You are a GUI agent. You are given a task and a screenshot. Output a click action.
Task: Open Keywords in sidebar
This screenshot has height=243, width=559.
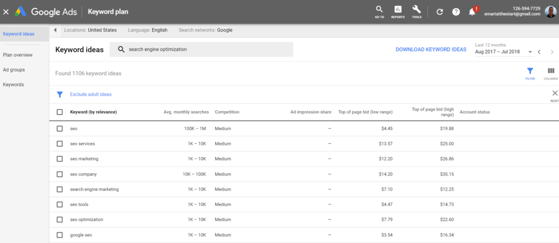[13, 84]
